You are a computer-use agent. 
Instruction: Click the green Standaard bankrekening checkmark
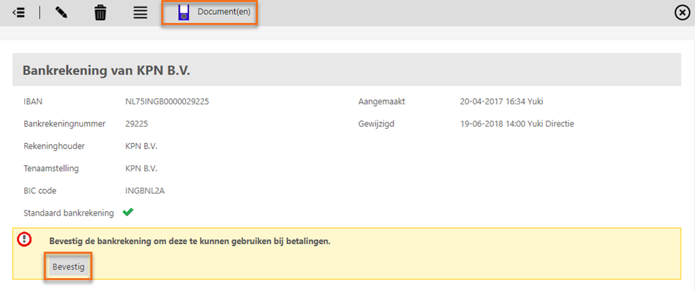(128, 212)
